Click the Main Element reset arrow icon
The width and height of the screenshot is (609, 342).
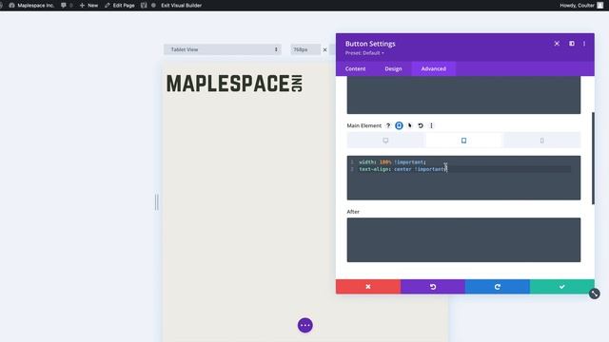click(x=421, y=125)
